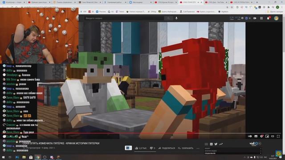Toggle subtitles in the video player

coord(256,136)
